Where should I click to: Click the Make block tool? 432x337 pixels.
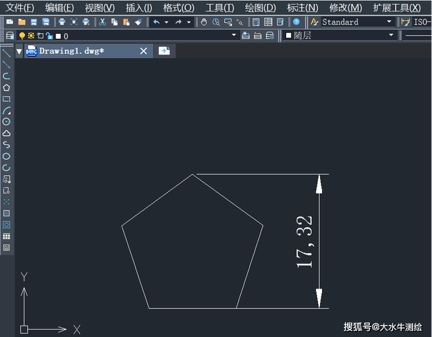6,190
